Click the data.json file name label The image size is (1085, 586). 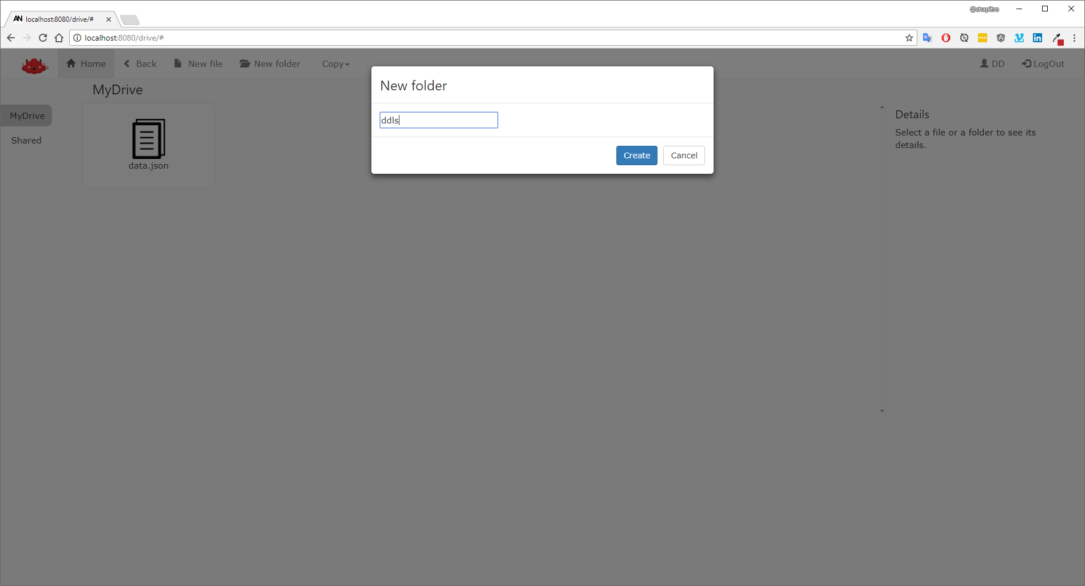coord(149,166)
